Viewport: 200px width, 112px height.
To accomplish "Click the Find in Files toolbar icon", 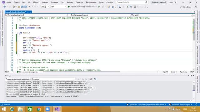I will [x=109, y=7].
